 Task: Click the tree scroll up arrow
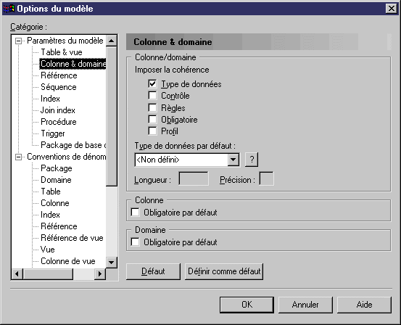coord(112,41)
